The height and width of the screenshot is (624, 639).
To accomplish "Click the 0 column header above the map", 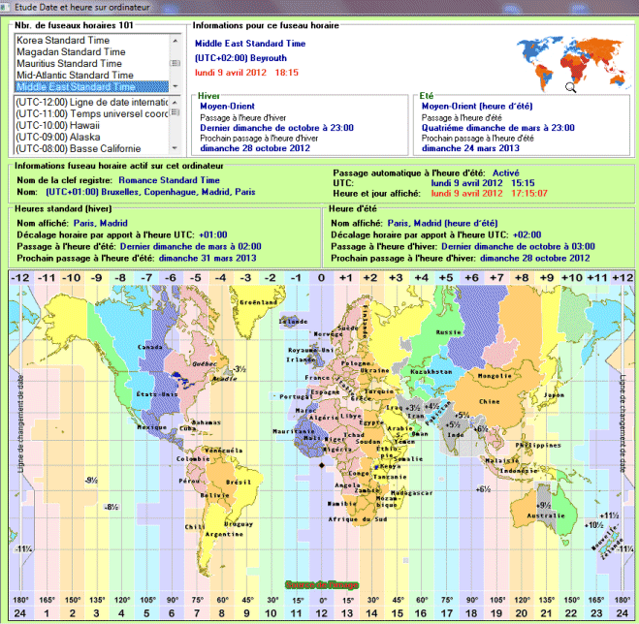I will [x=321, y=279].
